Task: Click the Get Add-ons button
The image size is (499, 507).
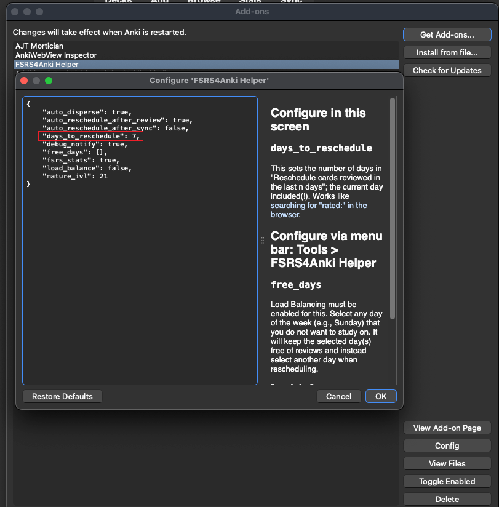Action: [x=447, y=34]
